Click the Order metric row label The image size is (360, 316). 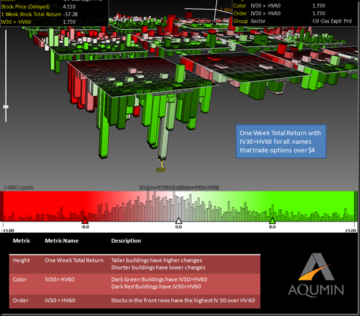pyautogui.click(x=20, y=300)
